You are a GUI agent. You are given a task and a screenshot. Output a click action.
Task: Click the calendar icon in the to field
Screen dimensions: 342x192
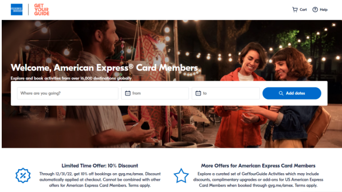(x=198, y=93)
